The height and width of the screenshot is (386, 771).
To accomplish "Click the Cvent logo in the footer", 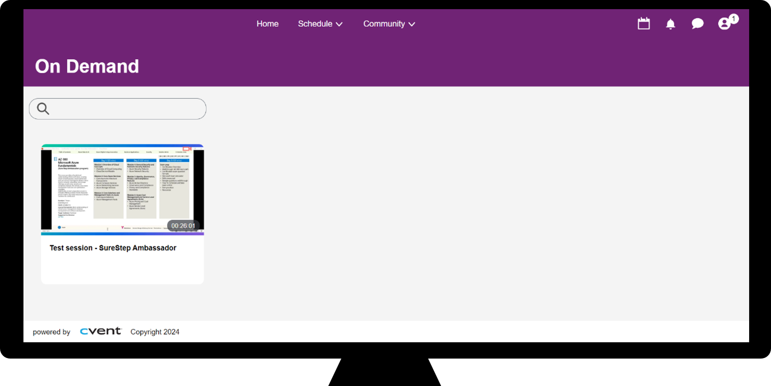I will 101,331.
